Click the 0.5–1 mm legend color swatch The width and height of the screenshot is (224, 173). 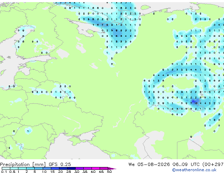pos(14,168)
